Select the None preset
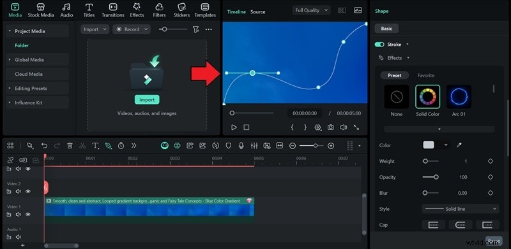The height and width of the screenshot is (249, 511). tap(397, 97)
